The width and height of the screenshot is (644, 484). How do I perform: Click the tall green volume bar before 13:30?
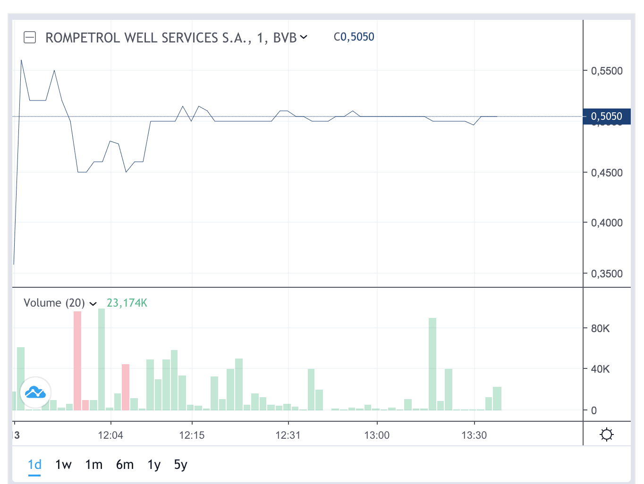[x=432, y=364]
